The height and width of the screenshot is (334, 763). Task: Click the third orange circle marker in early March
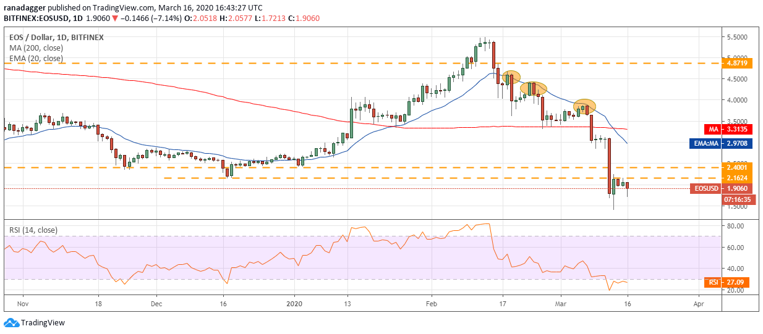[x=584, y=106]
